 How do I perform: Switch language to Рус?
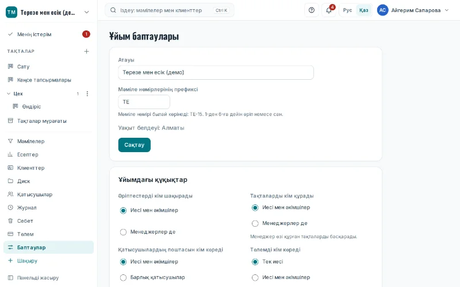347,10
